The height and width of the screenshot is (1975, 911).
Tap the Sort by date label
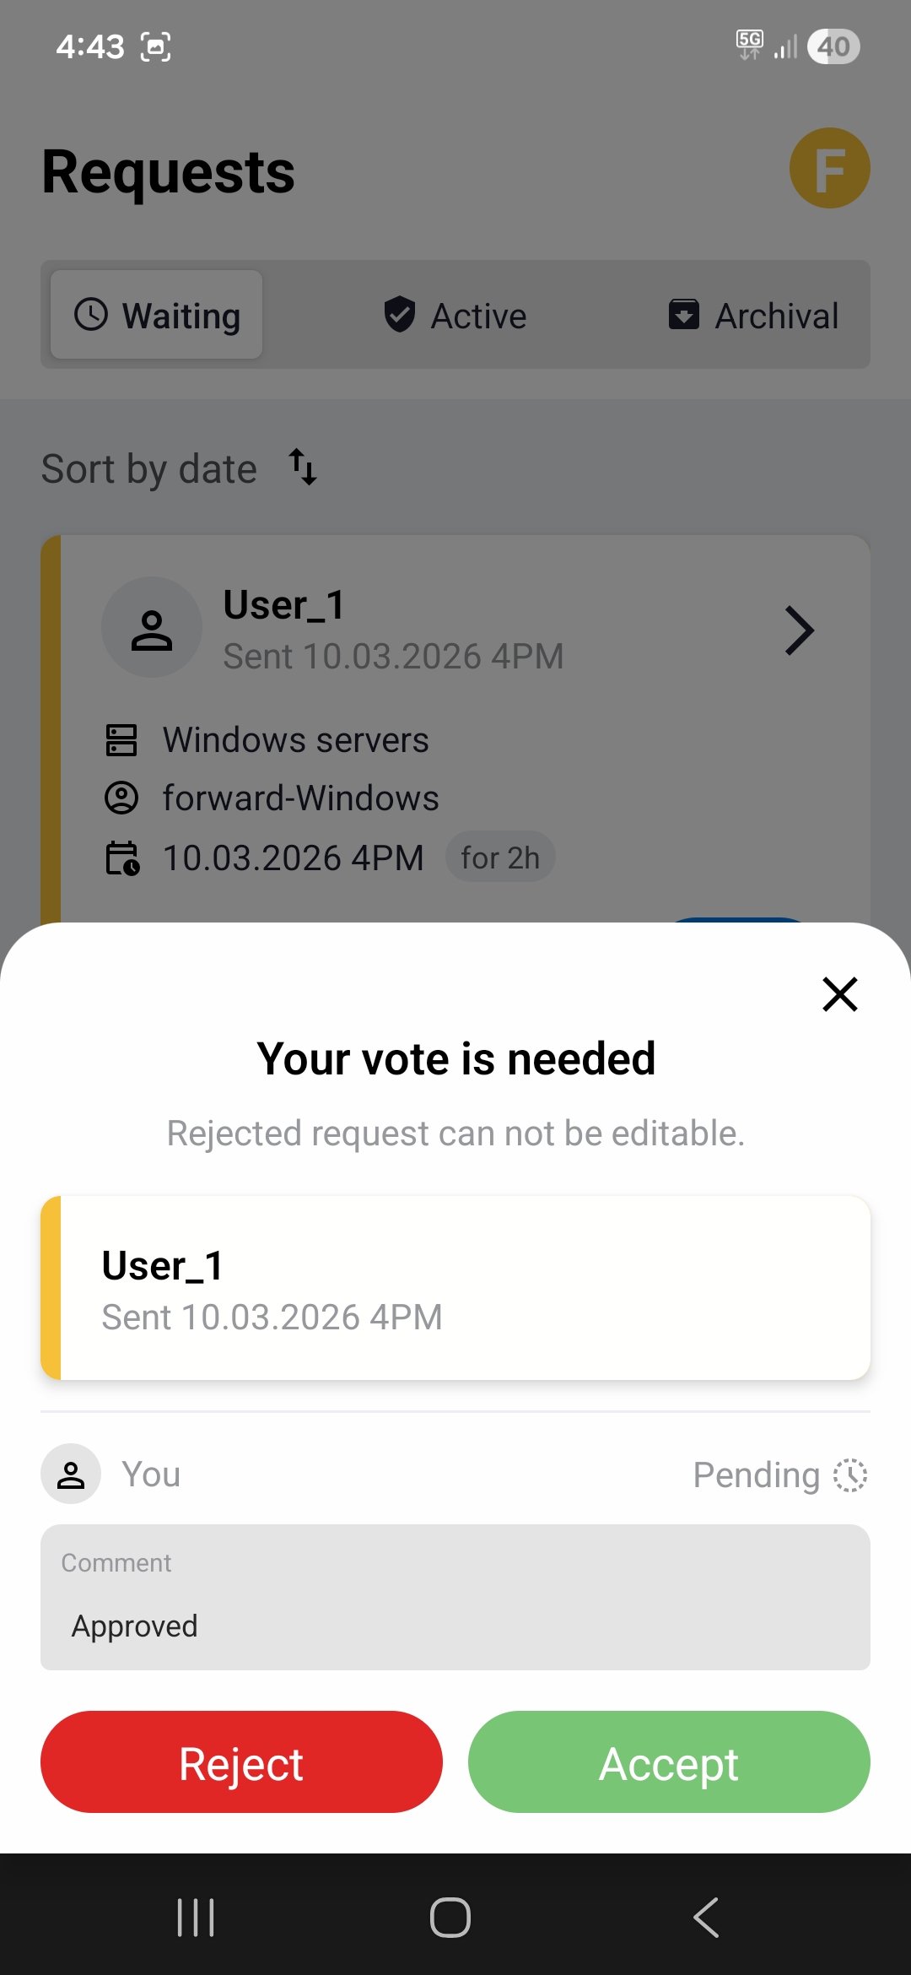coord(149,469)
